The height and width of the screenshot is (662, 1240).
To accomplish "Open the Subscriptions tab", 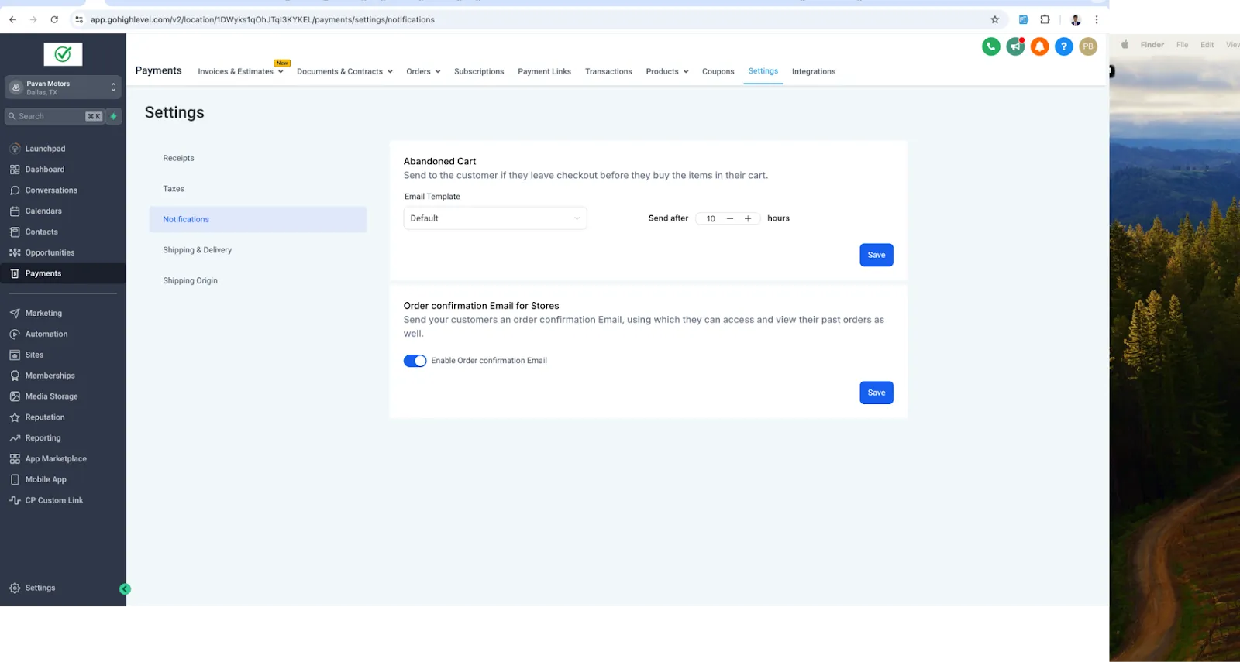I will tap(479, 71).
